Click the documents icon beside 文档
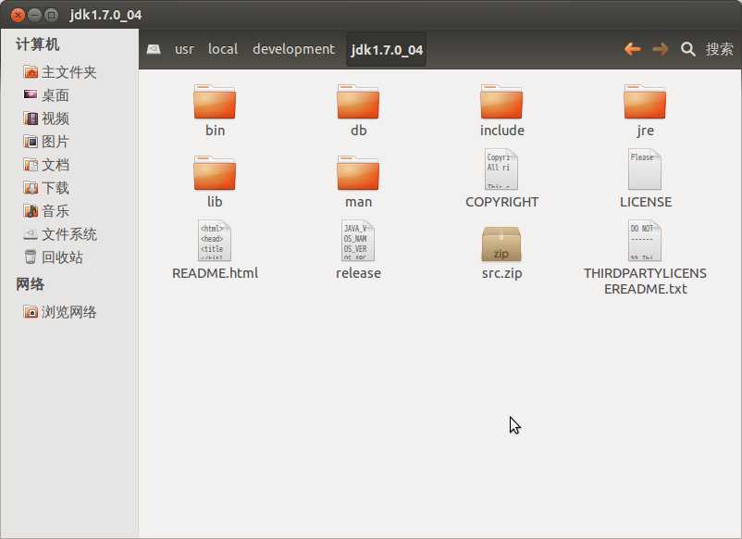Screen dimensions: 742x539 pyautogui.click(x=31, y=164)
